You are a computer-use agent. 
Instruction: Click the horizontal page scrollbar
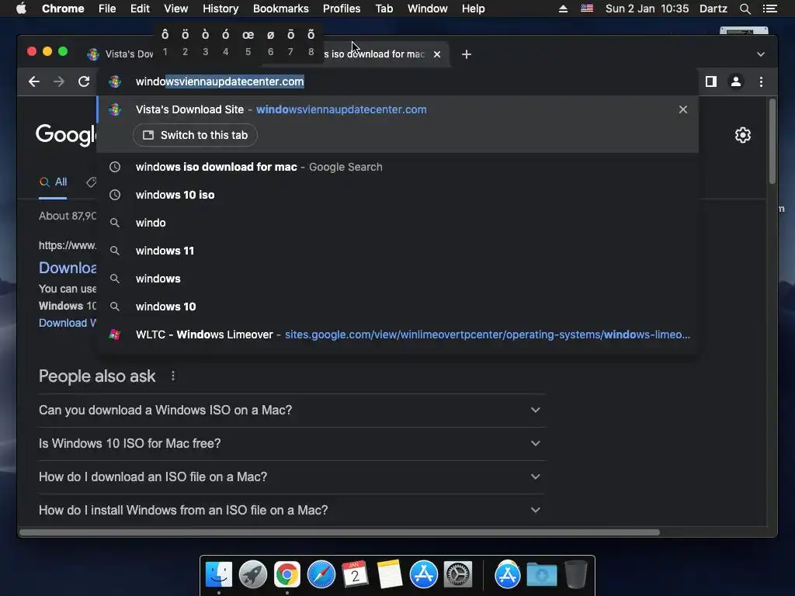[x=340, y=532]
